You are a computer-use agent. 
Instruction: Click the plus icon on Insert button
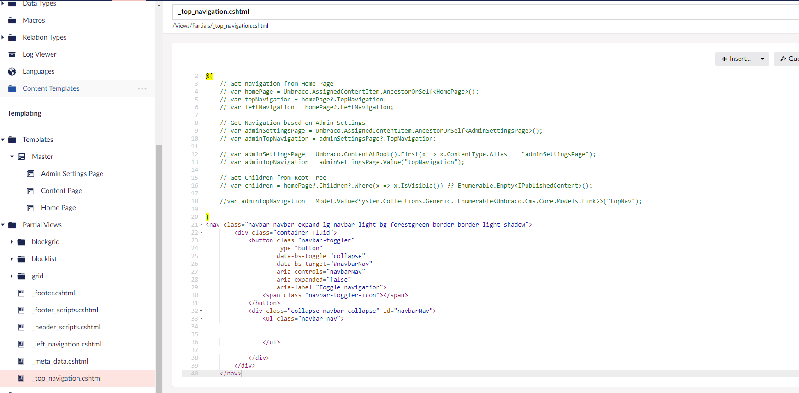(x=724, y=59)
